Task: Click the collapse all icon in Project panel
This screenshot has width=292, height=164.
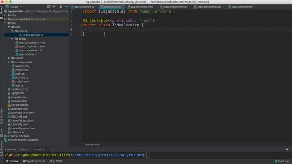Action: tap(54, 7)
